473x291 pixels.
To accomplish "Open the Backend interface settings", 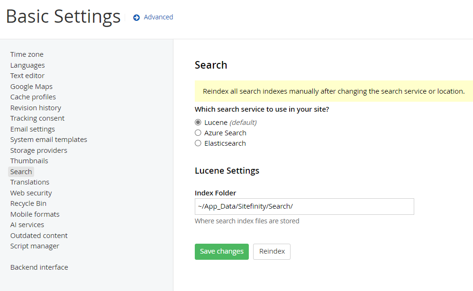I will [x=39, y=267].
